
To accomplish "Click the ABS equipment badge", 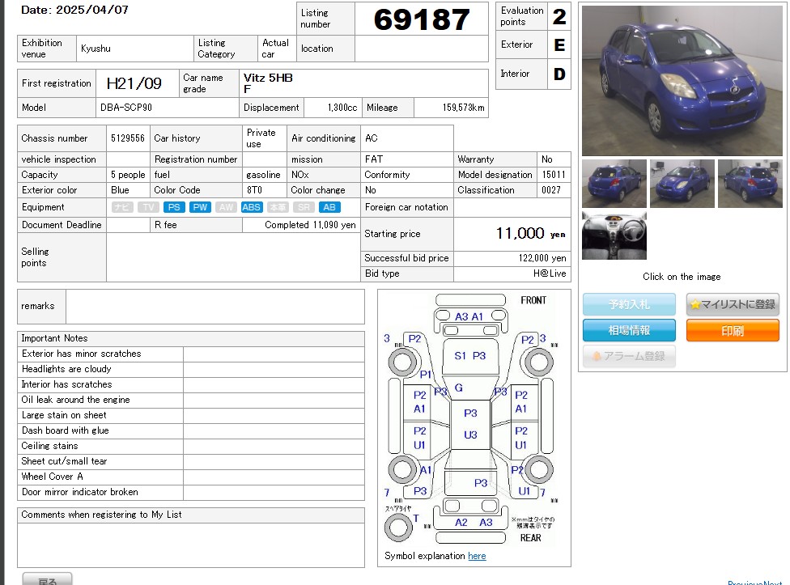I will click(x=252, y=207).
